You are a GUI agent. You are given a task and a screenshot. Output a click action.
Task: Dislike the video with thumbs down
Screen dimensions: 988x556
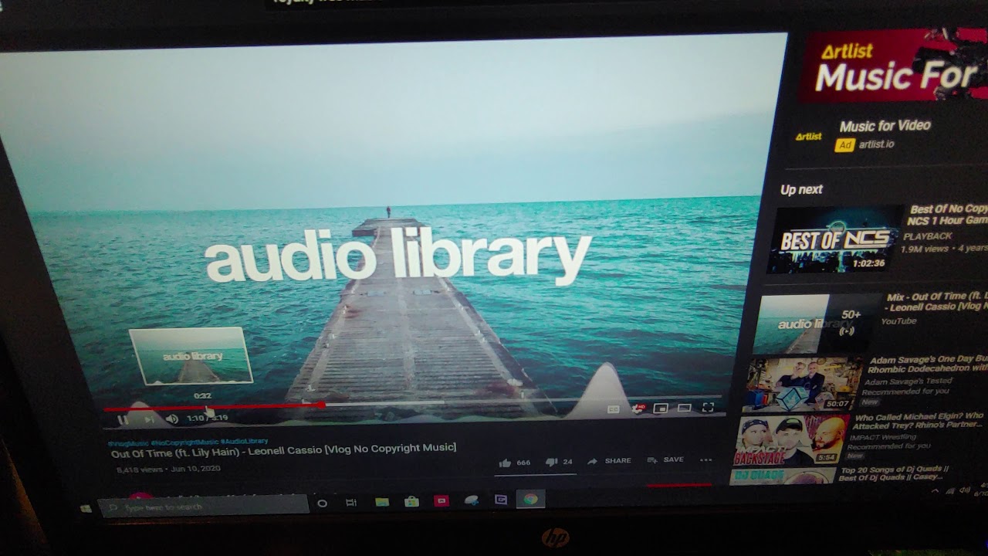coord(551,462)
